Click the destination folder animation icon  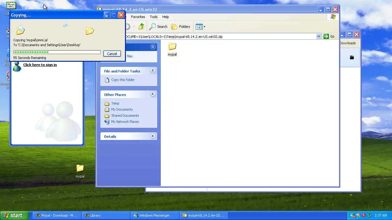(x=90, y=31)
